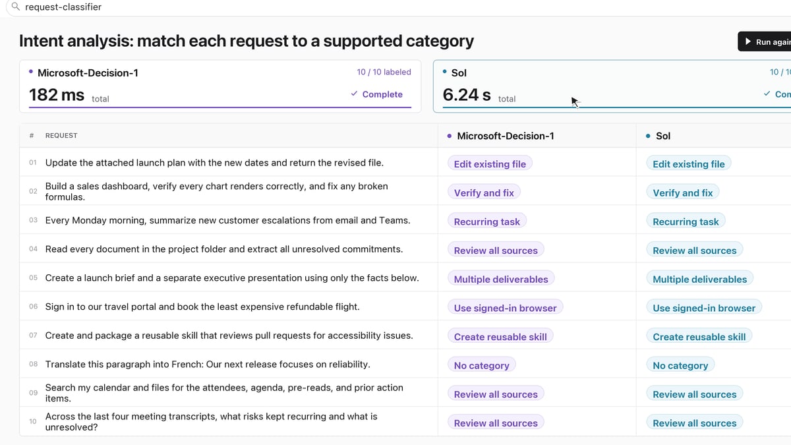
Task: Click request 'Every Monday morning, summarize'
Action: pos(227,220)
